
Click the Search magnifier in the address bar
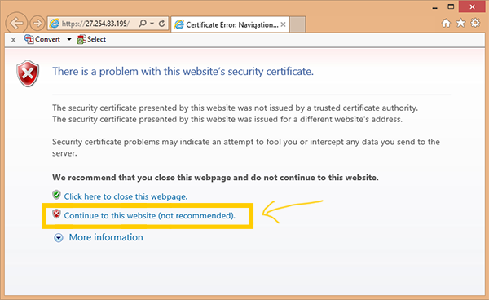(143, 24)
